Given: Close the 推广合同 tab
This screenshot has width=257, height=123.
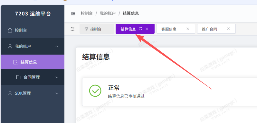Looking at the screenshot, I should coord(228,29).
